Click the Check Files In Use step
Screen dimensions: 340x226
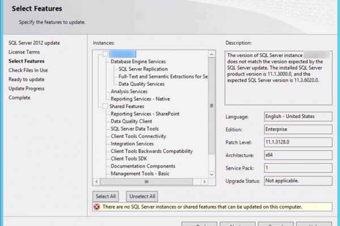click(28, 70)
